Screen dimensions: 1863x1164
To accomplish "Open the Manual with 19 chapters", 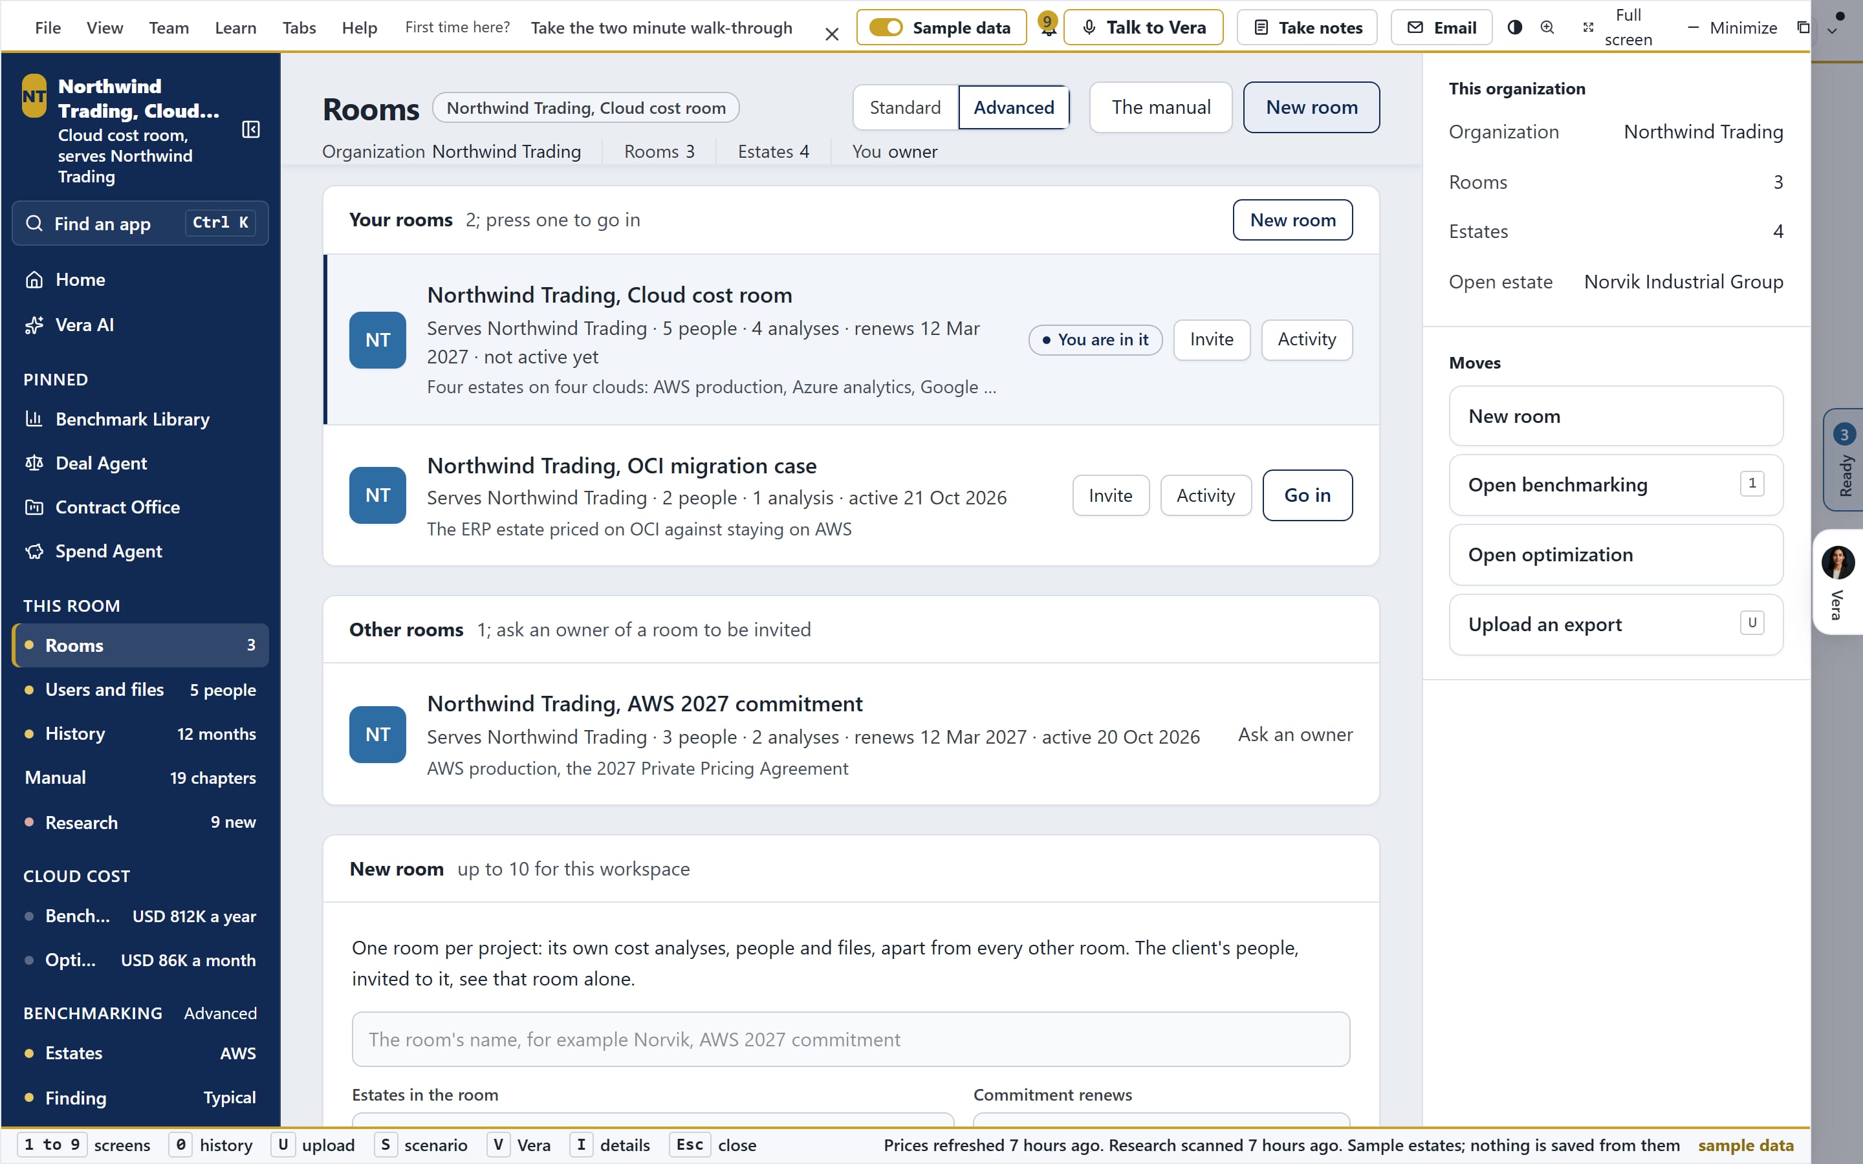I will coord(141,777).
